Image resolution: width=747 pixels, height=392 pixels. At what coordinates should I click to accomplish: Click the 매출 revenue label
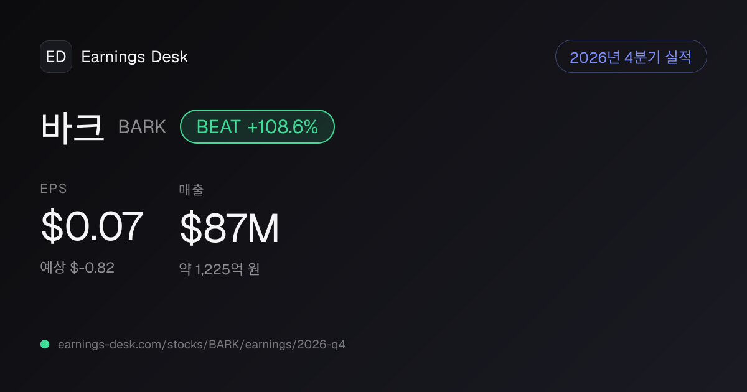click(192, 190)
